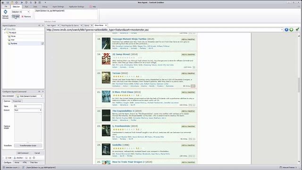Click the Transformation Script button
Screen dimensions: 302x170
point(28,145)
